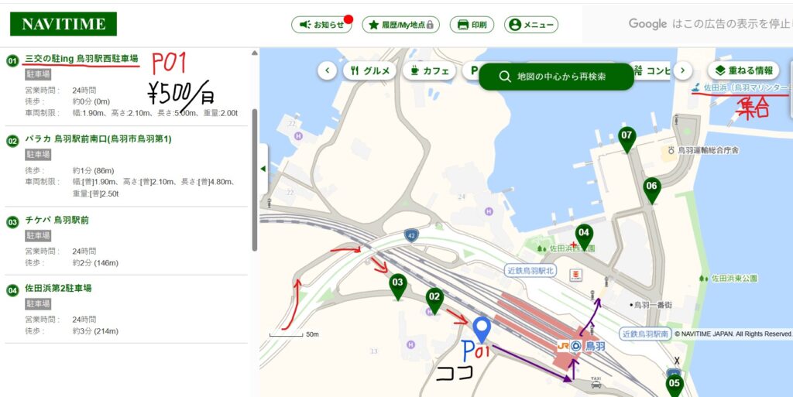Filter map by グルメ category
Viewport: 793px width, 397px height.
pyautogui.click(x=369, y=70)
